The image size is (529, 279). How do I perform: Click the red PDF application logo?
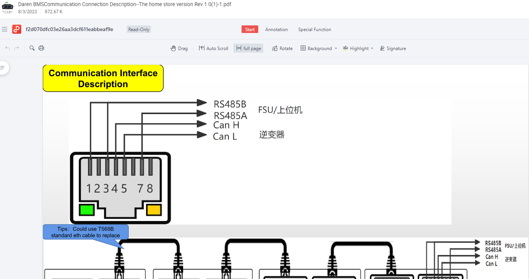17,29
